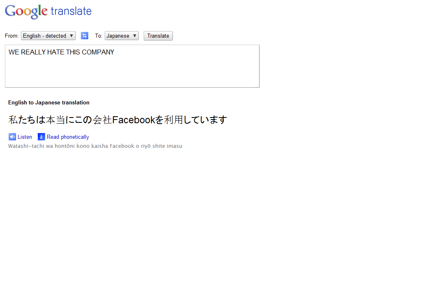
Task: Click the Listen speaker icon
Action: (12, 137)
